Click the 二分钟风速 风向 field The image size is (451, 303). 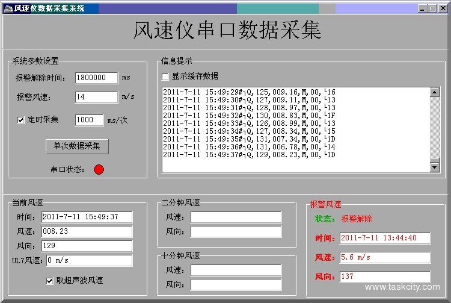(x=236, y=231)
